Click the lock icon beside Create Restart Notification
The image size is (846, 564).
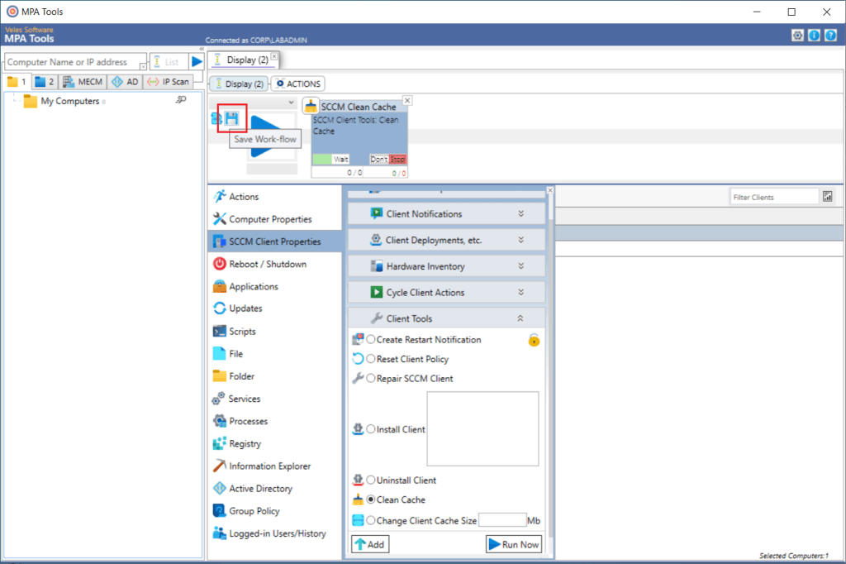[x=534, y=340]
